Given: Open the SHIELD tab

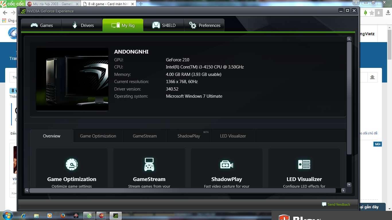Looking at the screenshot, I should (164, 25).
